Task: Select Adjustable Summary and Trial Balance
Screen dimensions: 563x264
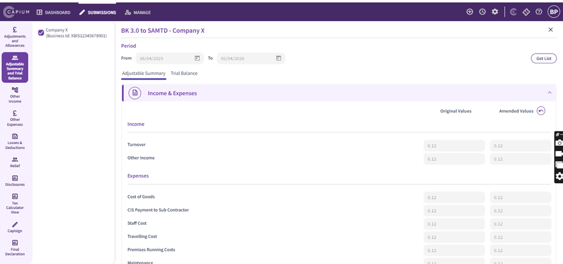Action: 14,67
